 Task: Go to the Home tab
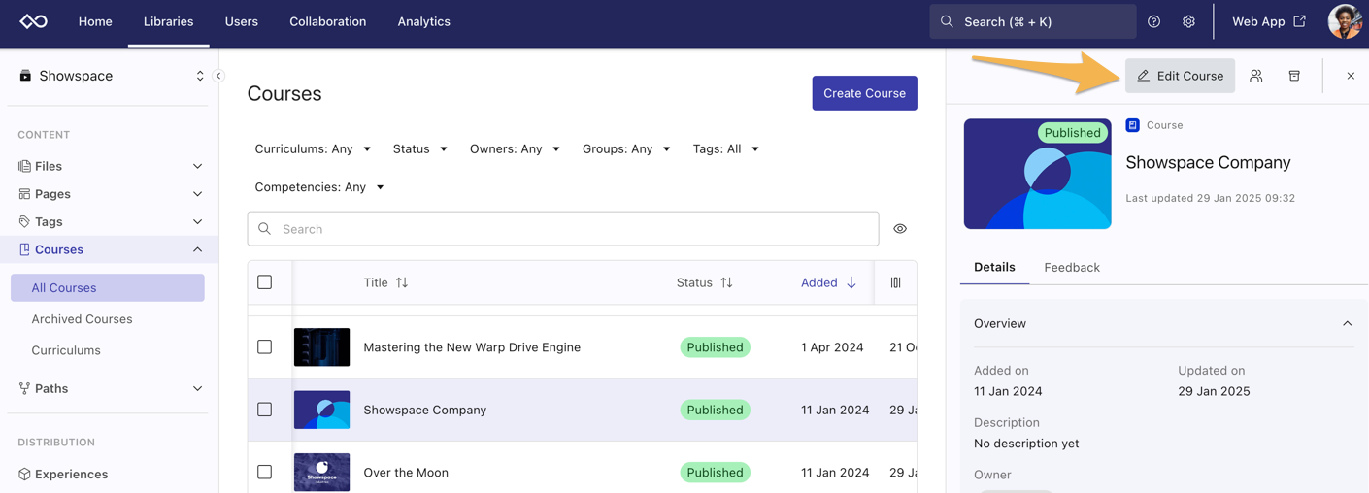tap(95, 21)
